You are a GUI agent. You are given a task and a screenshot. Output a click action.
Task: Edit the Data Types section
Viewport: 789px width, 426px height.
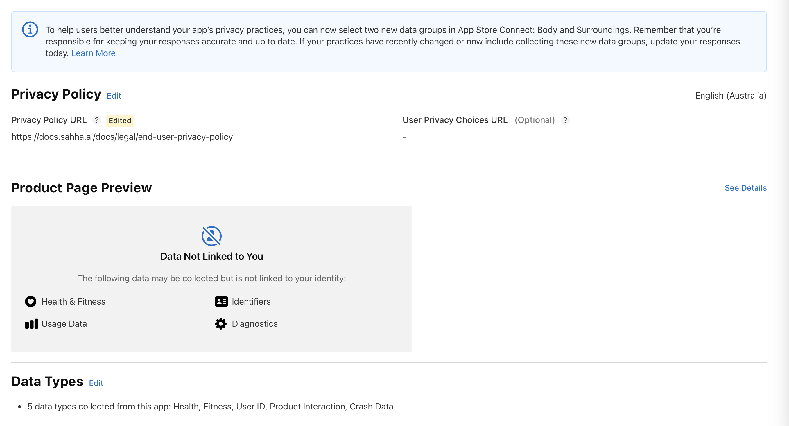pyautogui.click(x=96, y=383)
